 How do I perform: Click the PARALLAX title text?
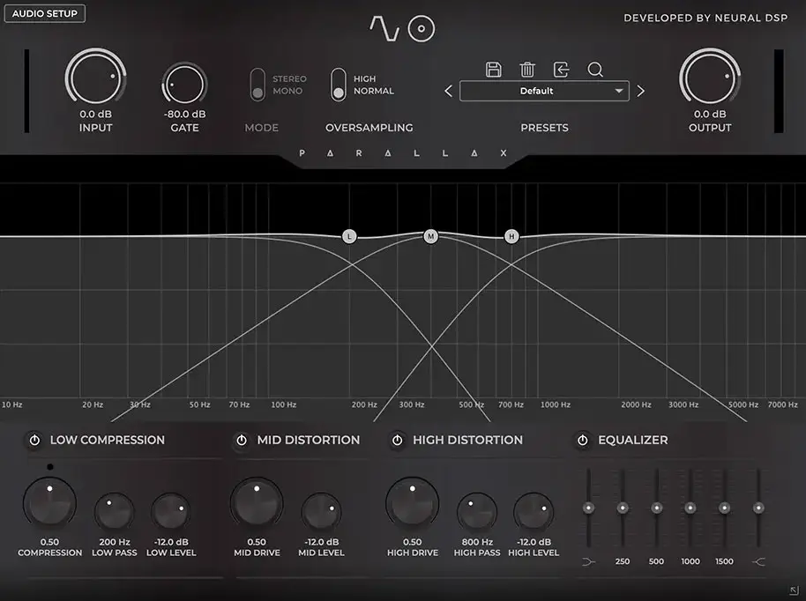(x=402, y=153)
